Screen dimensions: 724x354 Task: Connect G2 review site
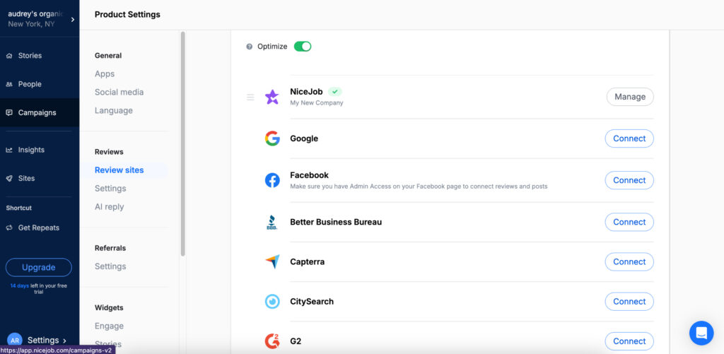click(629, 341)
